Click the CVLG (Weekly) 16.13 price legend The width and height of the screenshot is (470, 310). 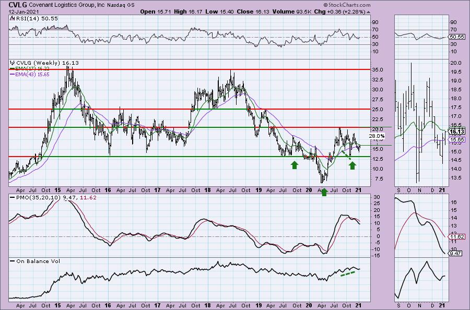(x=48, y=63)
